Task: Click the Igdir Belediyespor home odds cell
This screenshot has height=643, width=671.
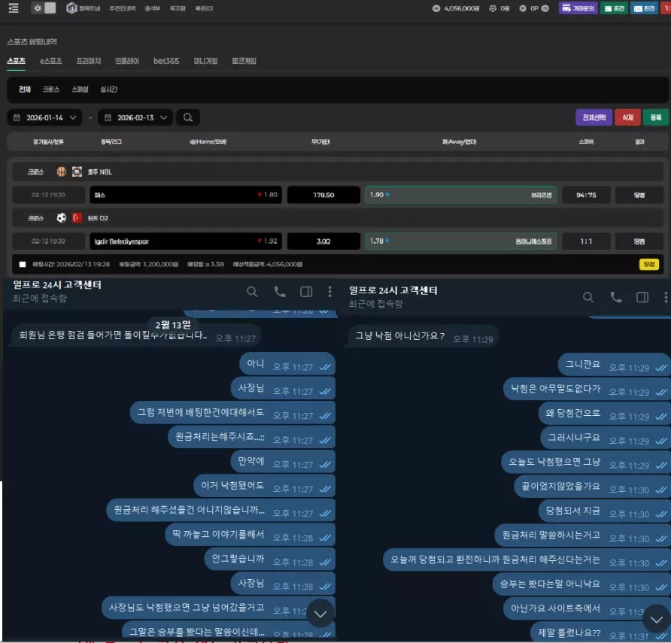Action: [185, 241]
